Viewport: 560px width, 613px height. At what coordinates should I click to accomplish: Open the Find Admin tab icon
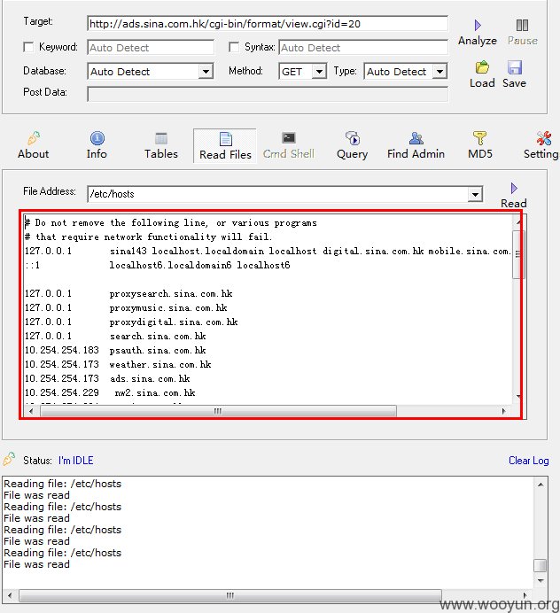(416, 138)
